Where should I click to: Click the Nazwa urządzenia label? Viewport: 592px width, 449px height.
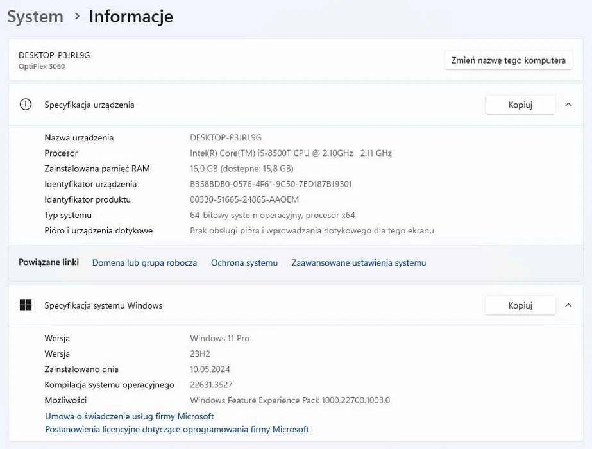pyautogui.click(x=79, y=137)
